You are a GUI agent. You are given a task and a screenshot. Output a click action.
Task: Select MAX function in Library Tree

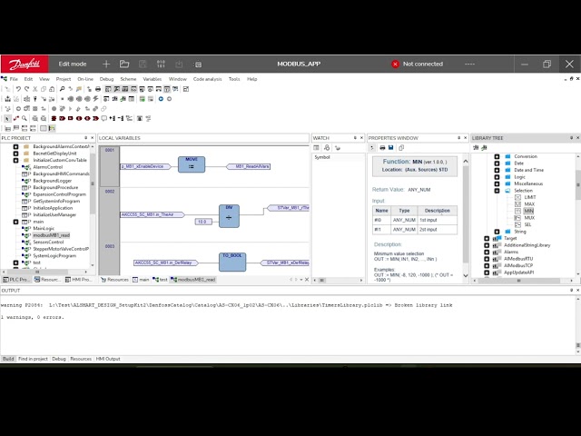pos(529,204)
